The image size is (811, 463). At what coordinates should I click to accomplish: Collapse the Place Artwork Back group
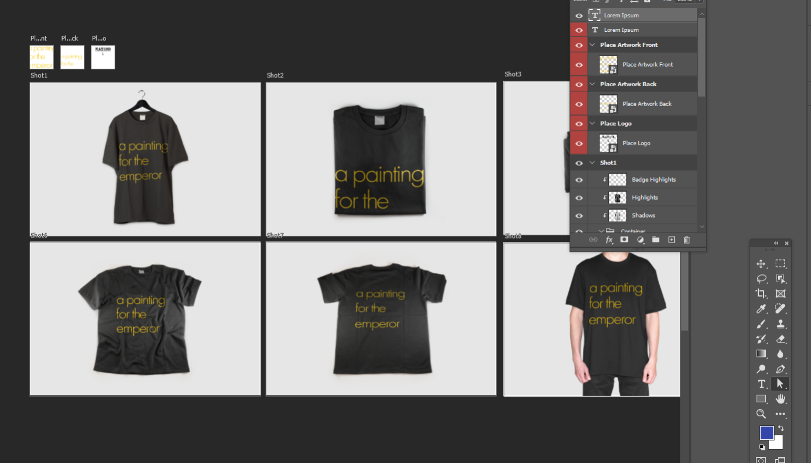pos(592,84)
